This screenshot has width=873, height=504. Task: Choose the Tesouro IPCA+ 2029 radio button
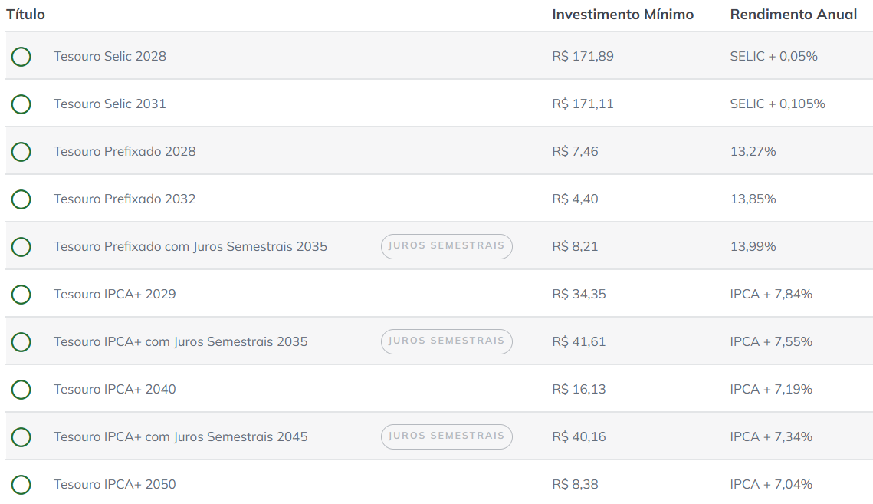click(x=21, y=295)
